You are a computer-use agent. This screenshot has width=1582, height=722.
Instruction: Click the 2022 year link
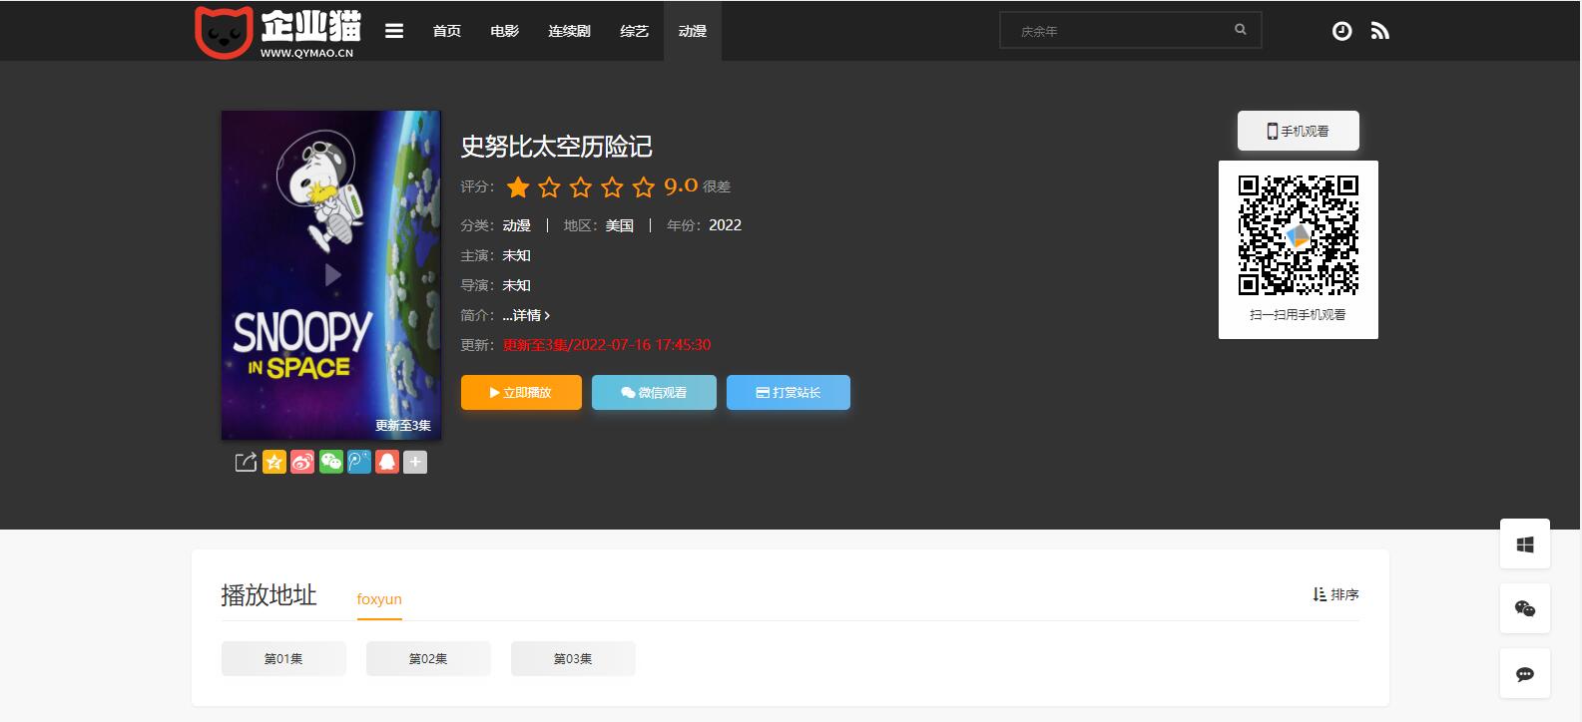point(726,225)
